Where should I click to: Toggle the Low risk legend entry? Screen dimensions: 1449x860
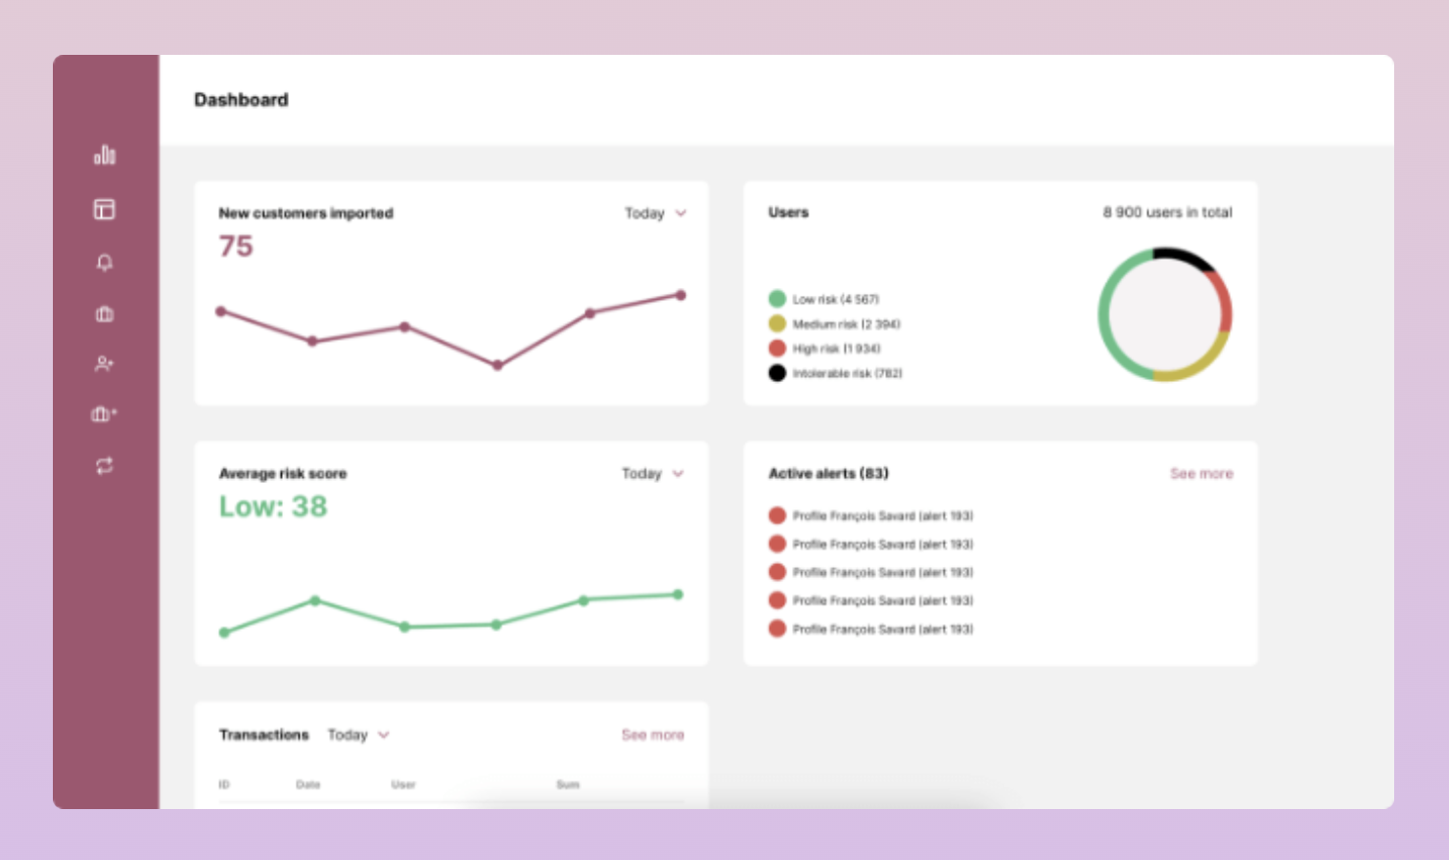point(832,299)
